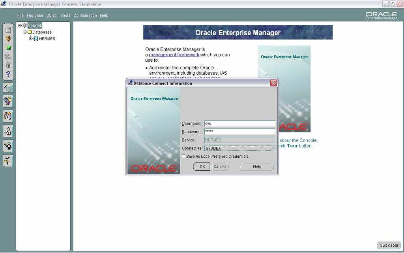Open the Help menu

[x=104, y=15]
